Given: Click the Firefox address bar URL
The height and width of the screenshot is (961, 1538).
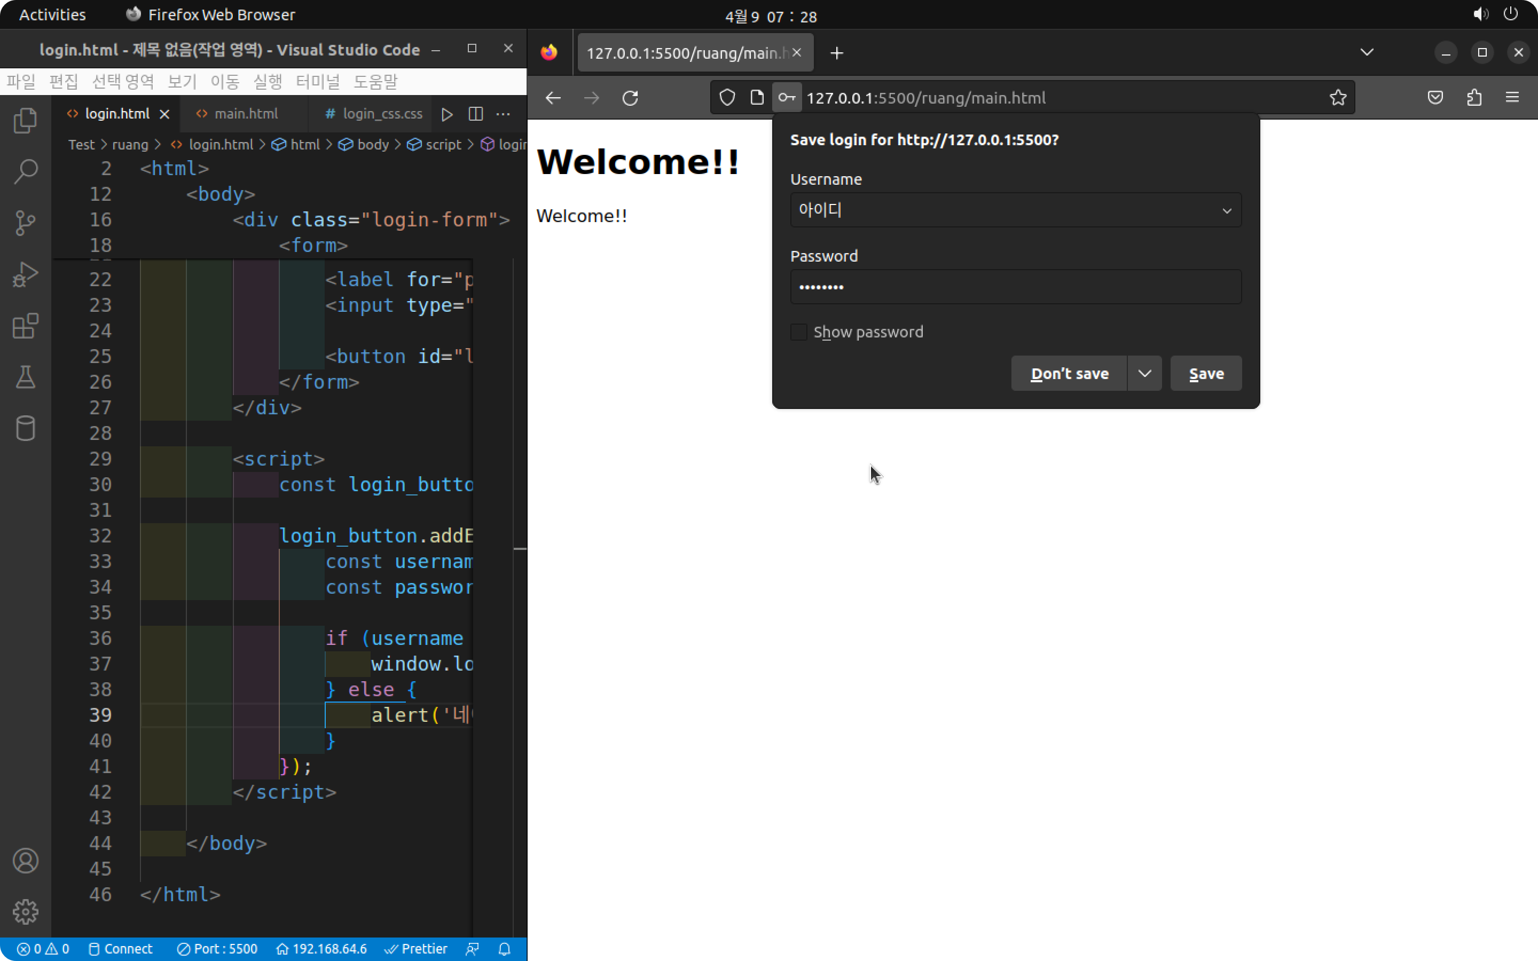Looking at the screenshot, I should (x=925, y=98).
